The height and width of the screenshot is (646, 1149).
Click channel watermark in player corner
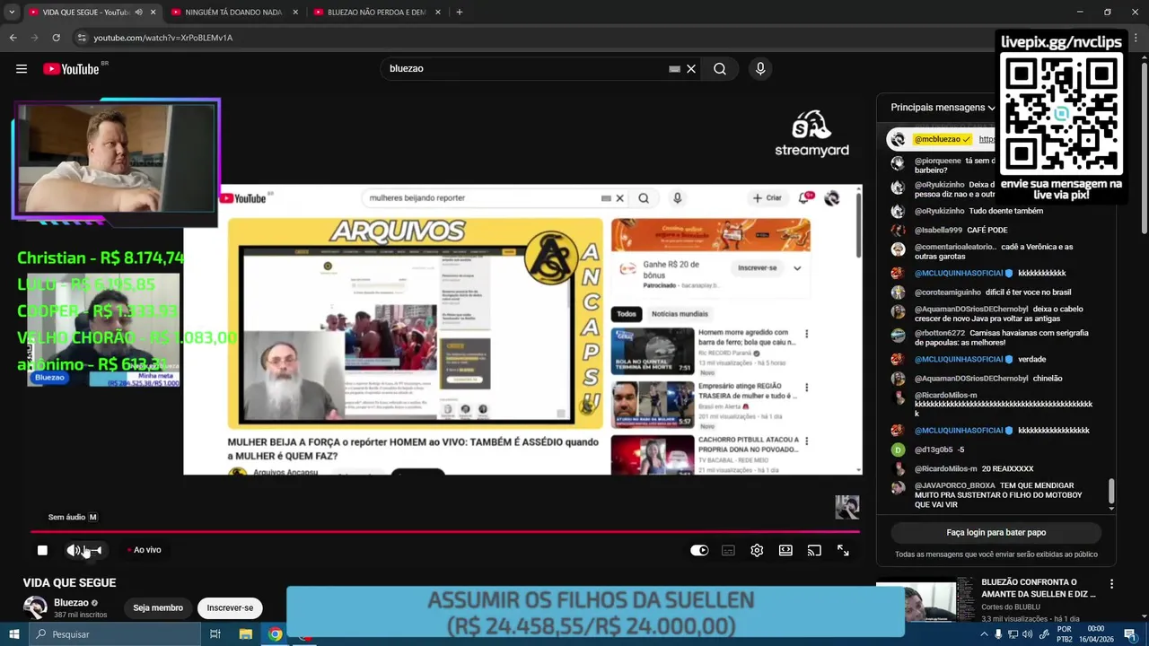[847, 507]
